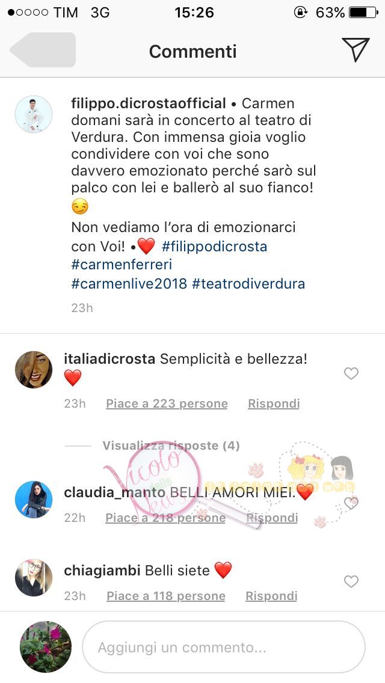Image resolution: width=385 pixels, height=683 pixels.
Task: Like chiagiambi's comment with the heart
Action: pyautogui.click(x=351, y=581)
